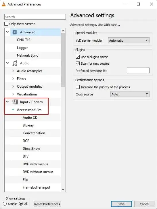The image size is (157, 209).
Task: Collapse the Access modules node
Action: (13, 110)
